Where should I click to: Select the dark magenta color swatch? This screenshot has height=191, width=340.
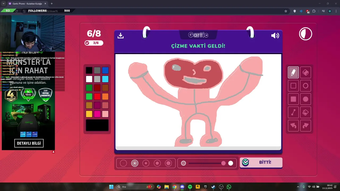pos(97,105)
